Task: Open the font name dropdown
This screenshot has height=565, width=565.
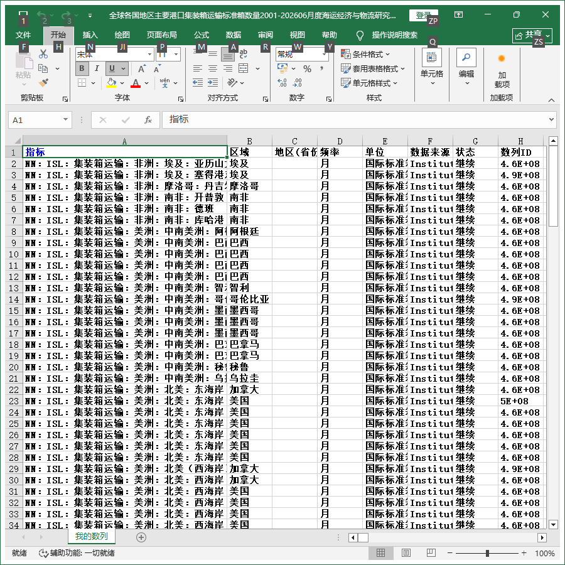Action: coord(149,55)
